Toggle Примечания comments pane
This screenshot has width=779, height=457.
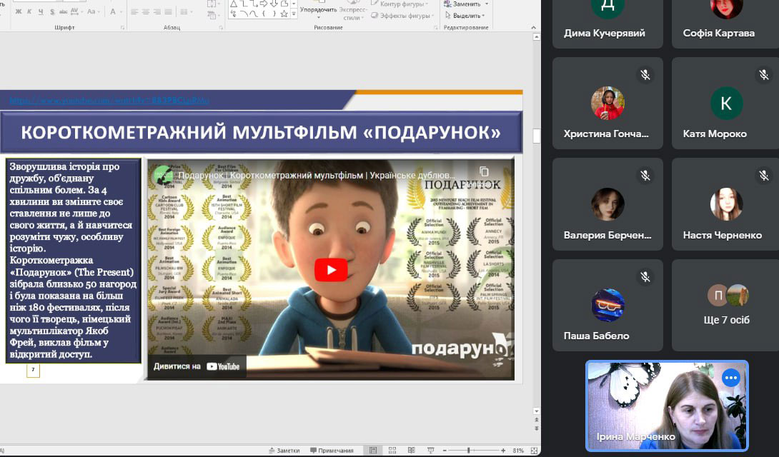[332, 451]
